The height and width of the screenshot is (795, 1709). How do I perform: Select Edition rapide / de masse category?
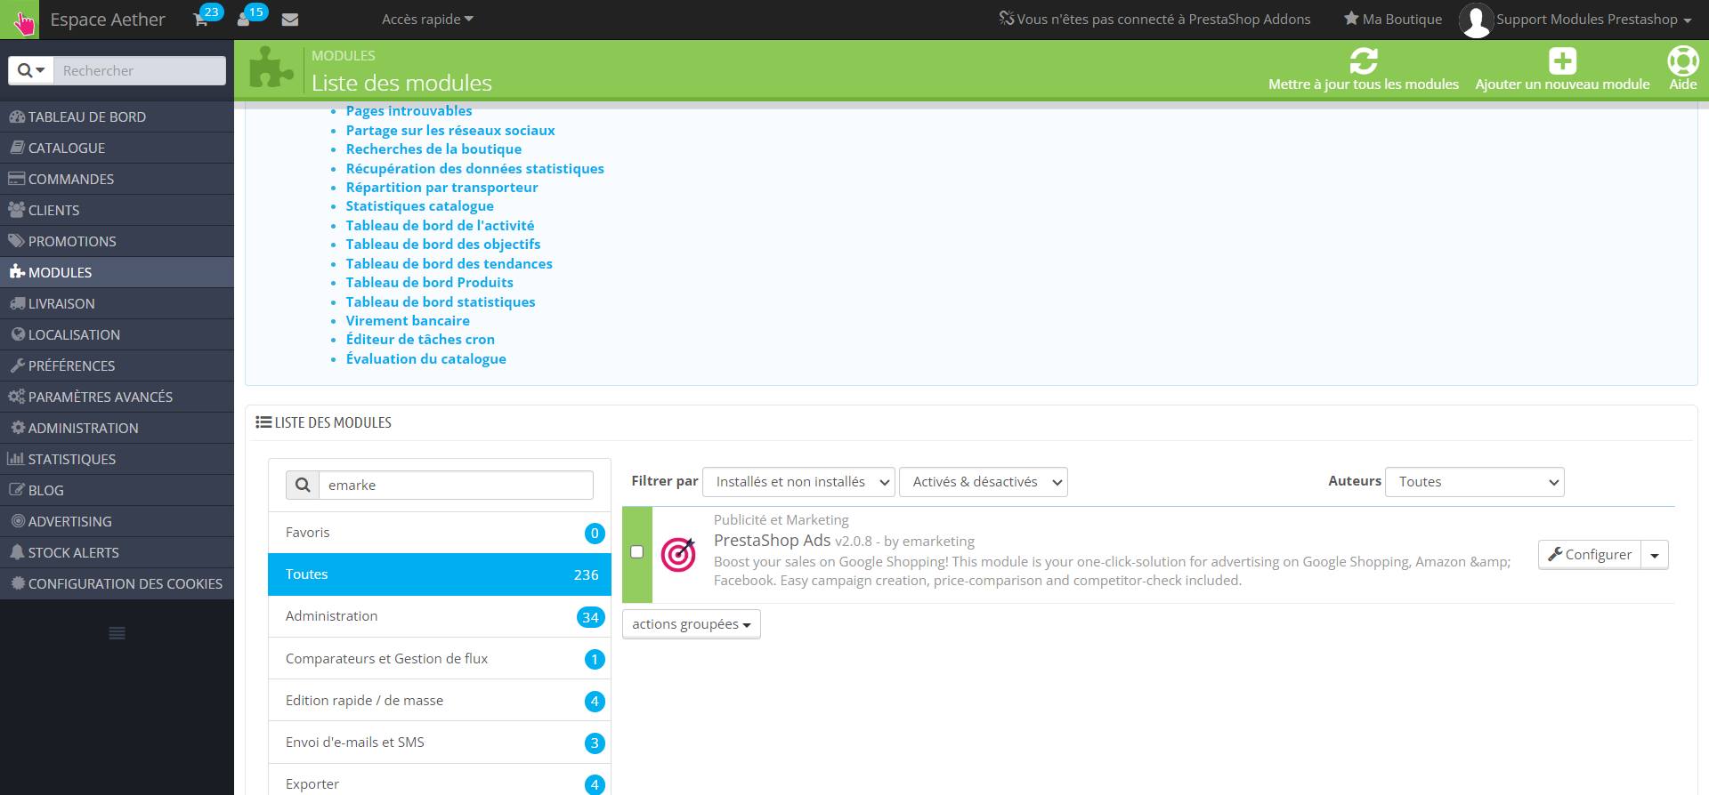click(440, 701)
